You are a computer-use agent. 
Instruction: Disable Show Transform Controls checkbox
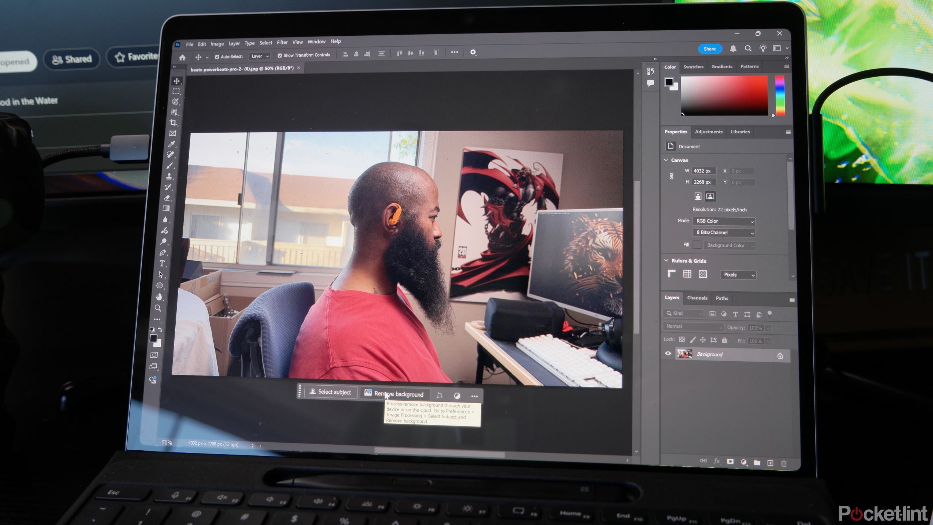(x=280, y=55)
